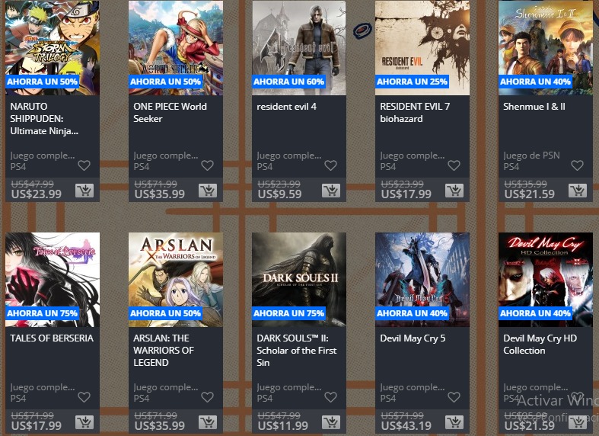Toggle wishlist heart for resident evil 4
599x436 pixels.
(331, 165)
